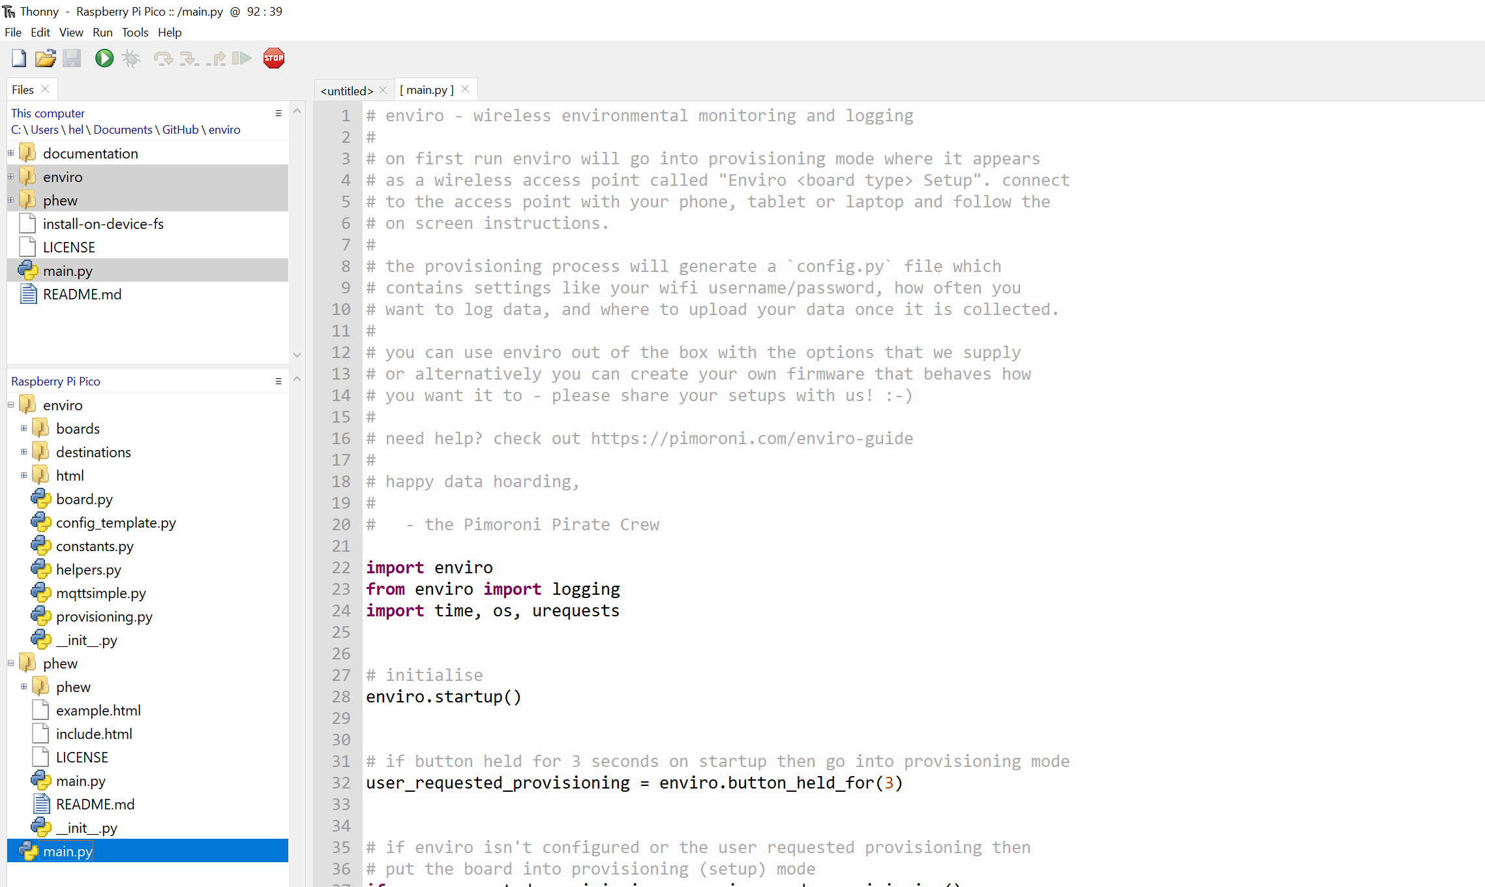Click the Open file toolbar icon

pos(46,58)
